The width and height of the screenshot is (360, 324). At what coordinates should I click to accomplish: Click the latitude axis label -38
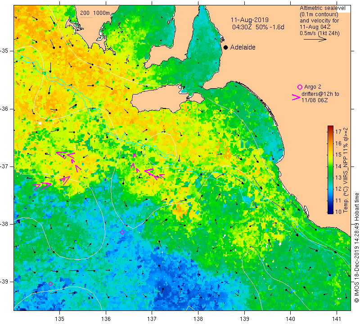click(x=4, y=224)
